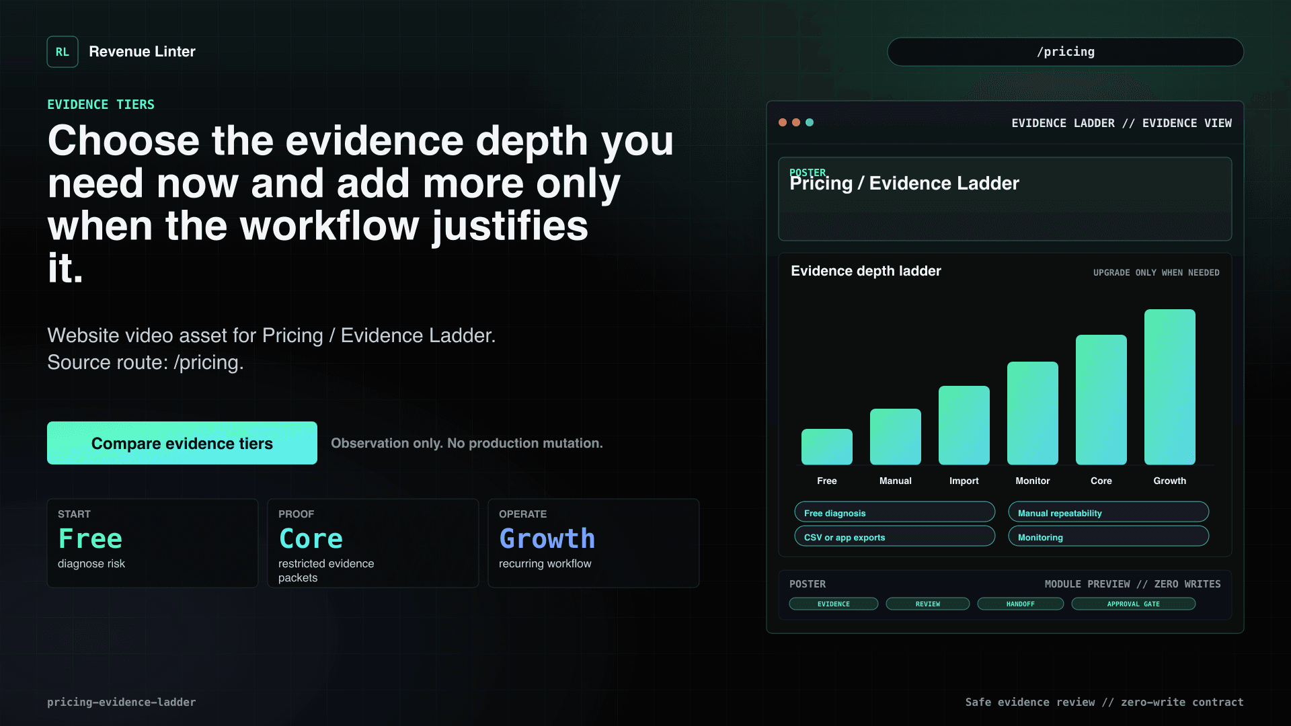This screenshot has height=726, width=1291.
Task: Click the RL logo badge
Action: click(63, 52)
